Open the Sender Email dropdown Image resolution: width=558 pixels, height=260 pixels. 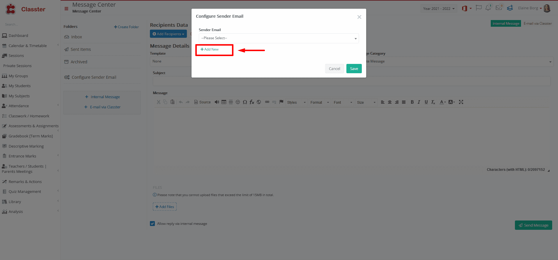coord(279,38)
